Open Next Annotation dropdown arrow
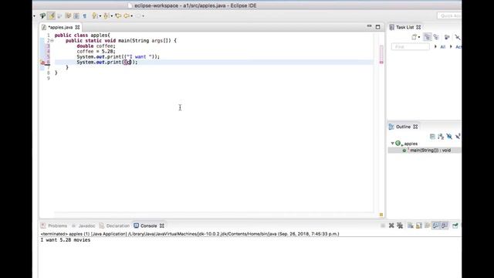494x278 pixels. (x=100, y=15)
